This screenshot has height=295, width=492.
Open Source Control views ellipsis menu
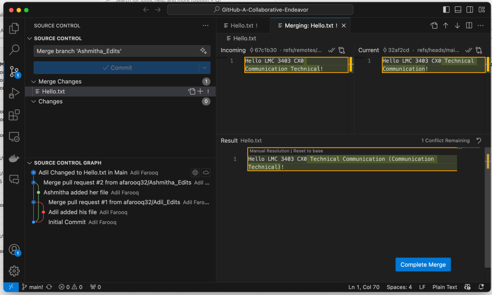point(205,25)
